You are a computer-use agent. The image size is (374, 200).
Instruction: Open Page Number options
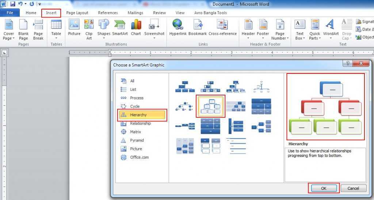pos(280,29)
